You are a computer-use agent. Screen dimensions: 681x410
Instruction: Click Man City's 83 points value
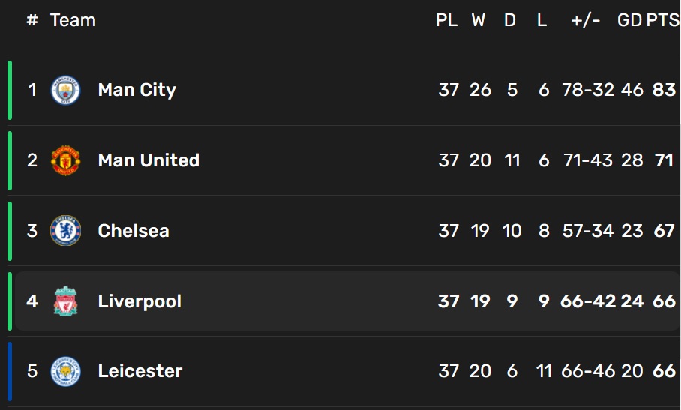664,90
